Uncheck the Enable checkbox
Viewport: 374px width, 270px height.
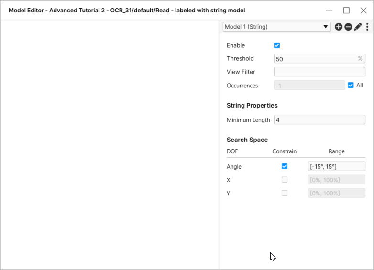point(277,45)
